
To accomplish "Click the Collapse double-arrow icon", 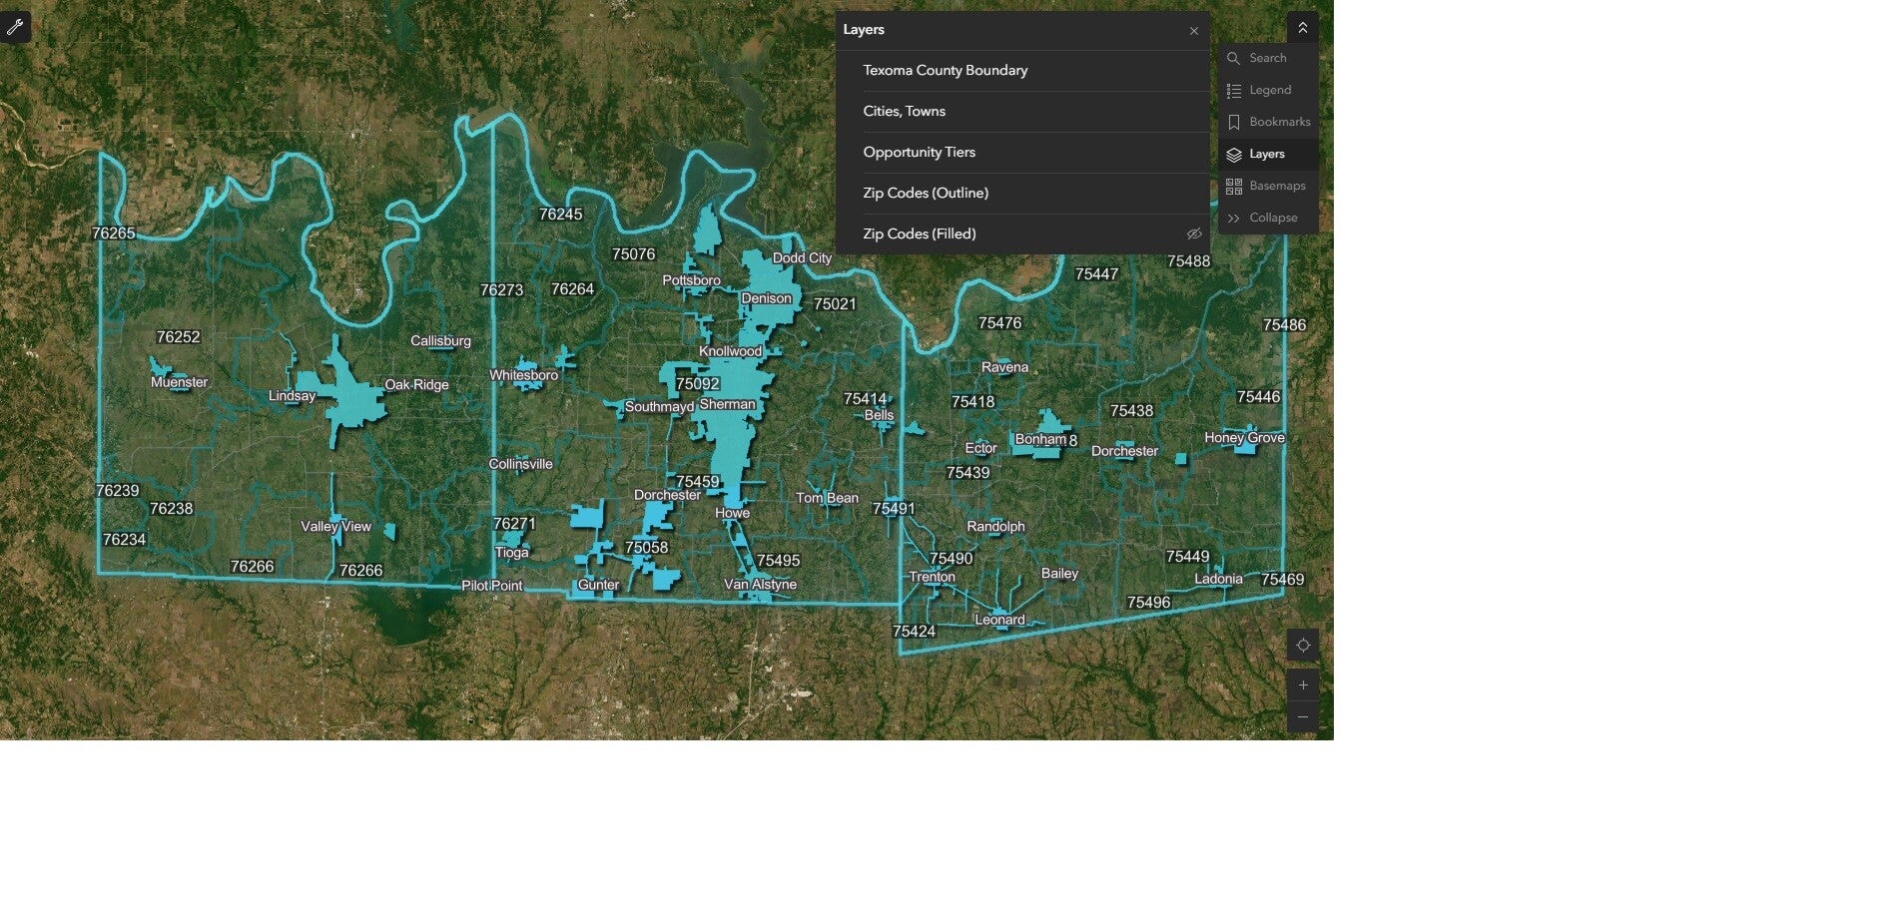I will click(x=1234, y=219).
